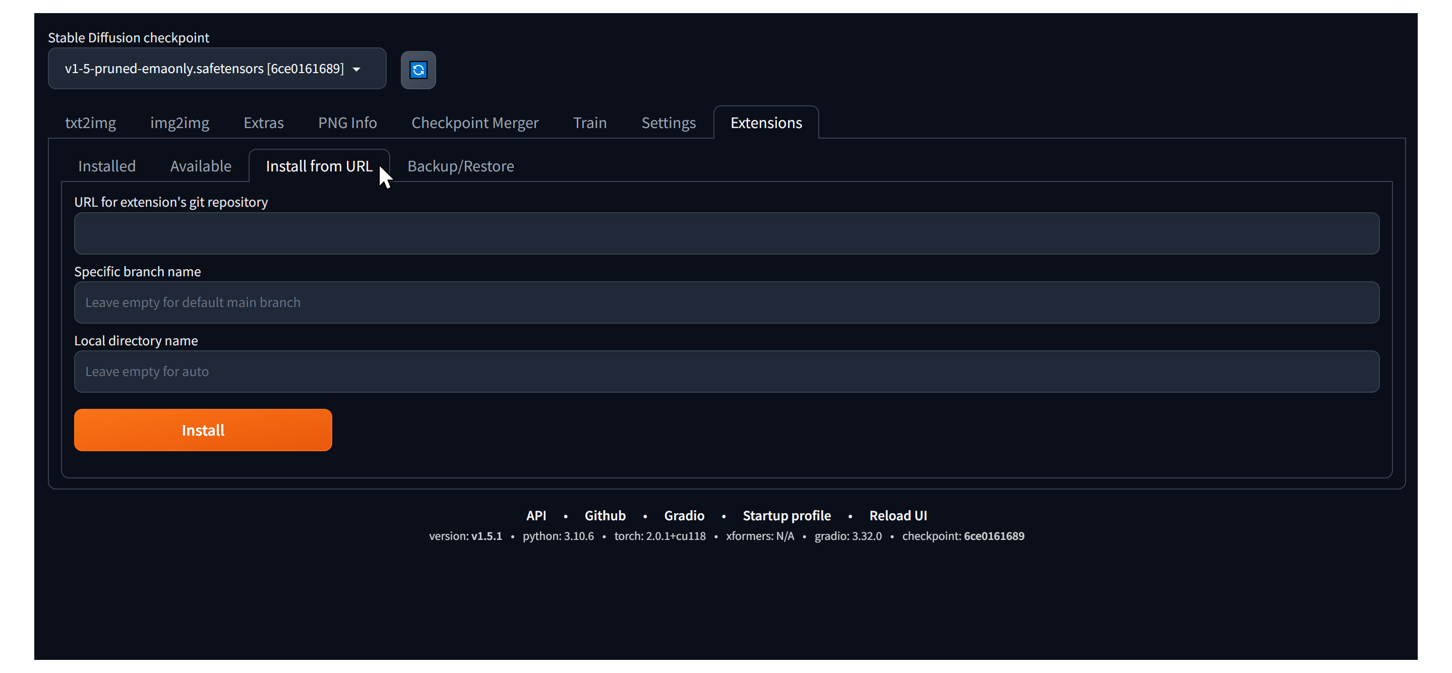Click the 'xformers: N/A' footer text
1452x673 pixels.
pyautogui.click(x=760, y=536)
